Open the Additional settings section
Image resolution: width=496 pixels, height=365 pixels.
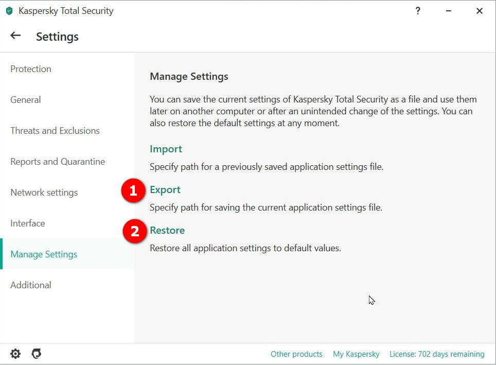click(x=31, y=285)
